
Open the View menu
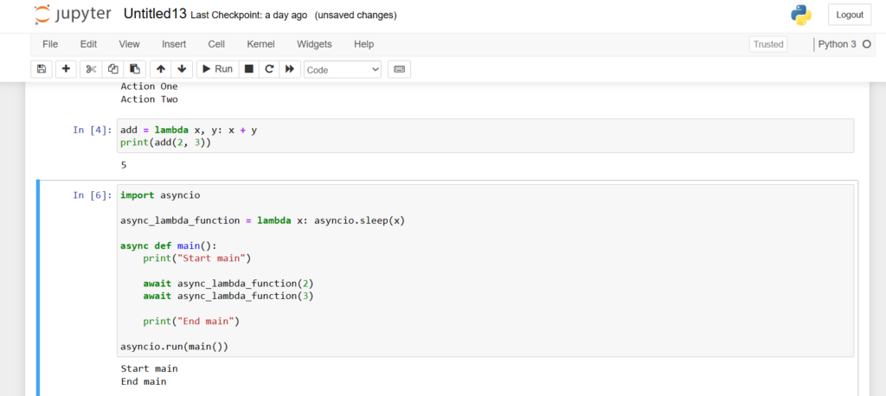click(x=130, y=44)
